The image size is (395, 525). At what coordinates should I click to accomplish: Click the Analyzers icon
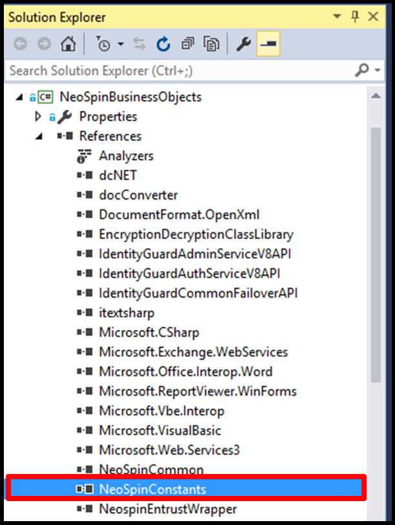tap(84, 156)
